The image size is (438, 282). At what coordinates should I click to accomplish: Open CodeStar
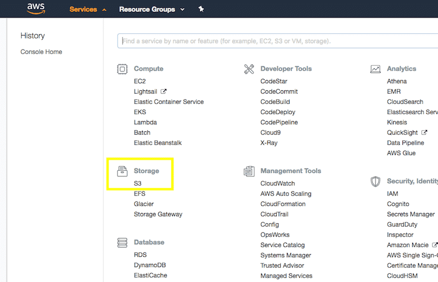tap(274, 81)
